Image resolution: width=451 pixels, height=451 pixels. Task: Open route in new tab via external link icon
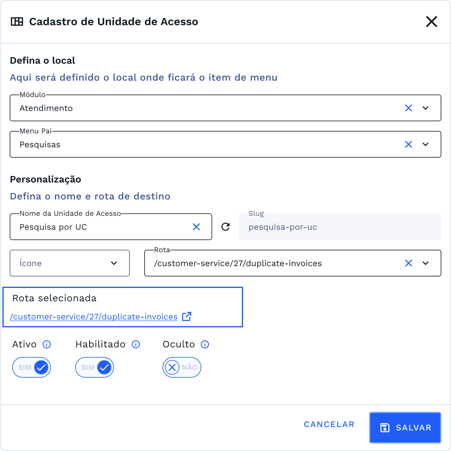(187, 316)
